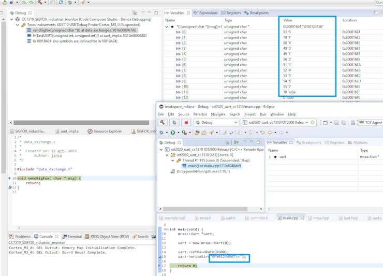
Task: Click the Debug bug button in Eclipse launch bar
Action: pos(174,123)
